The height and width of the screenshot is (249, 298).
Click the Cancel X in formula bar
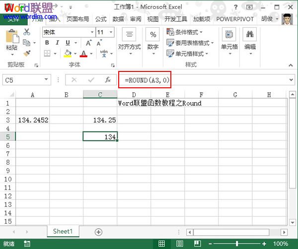pos(74,80)
